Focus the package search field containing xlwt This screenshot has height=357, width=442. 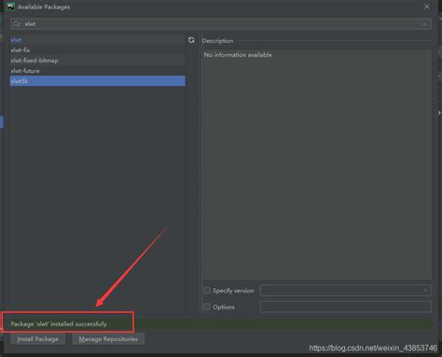221,24
